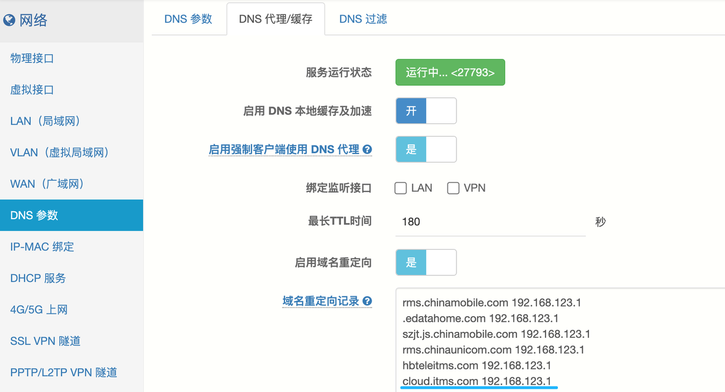725x392 pixels.
Task: Open WAN（广域网） sidebar item
Action: 47,184
